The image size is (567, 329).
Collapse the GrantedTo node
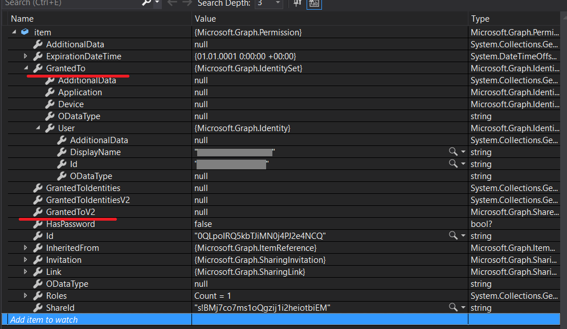coord(26,68)
